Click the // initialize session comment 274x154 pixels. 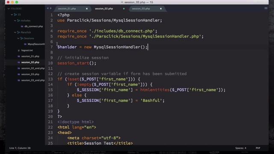click(x=83, y=58)
